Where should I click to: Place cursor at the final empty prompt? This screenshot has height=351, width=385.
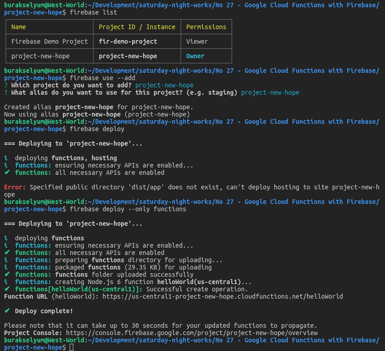[72, 347]
